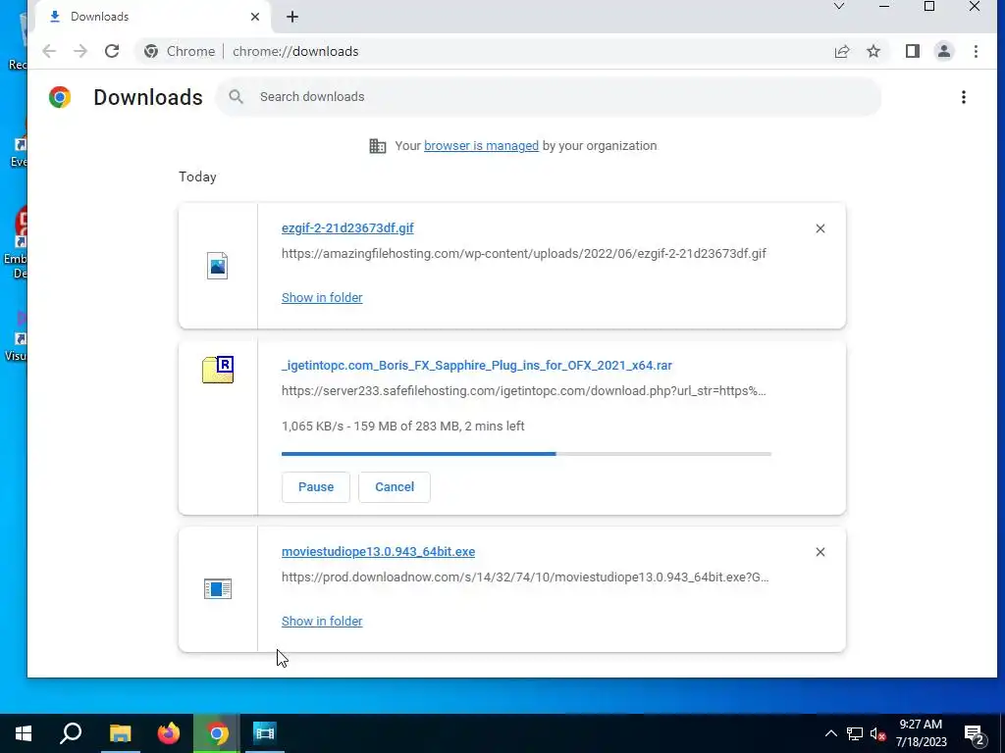The width and height of the screenshot is (1005, 753).
Task: Select the Downloads tab
Action: click(152, 17)
